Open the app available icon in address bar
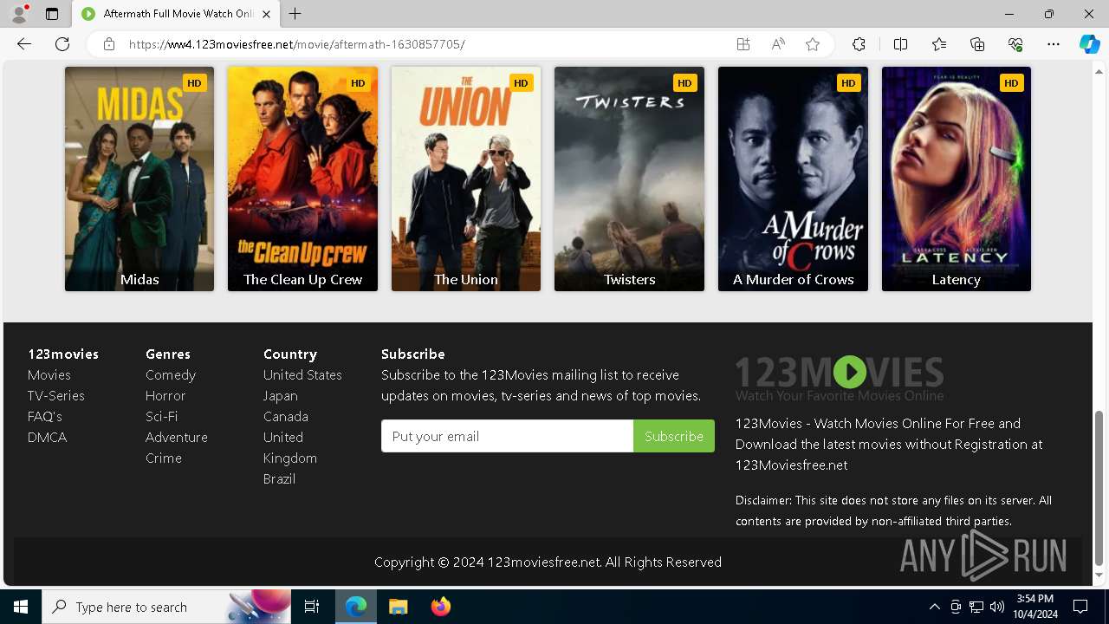1109x624 pixels. pyautogui.click(x=743, y=44)
